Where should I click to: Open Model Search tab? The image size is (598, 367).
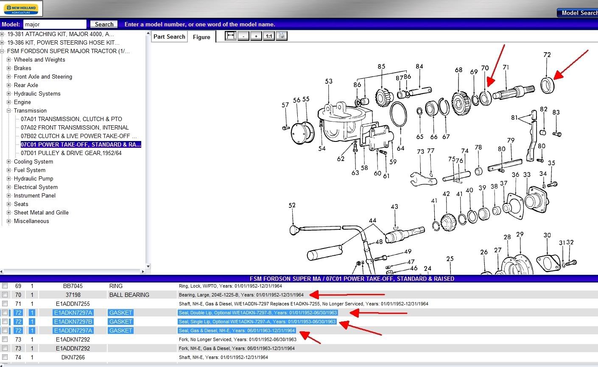coord(578,13)
